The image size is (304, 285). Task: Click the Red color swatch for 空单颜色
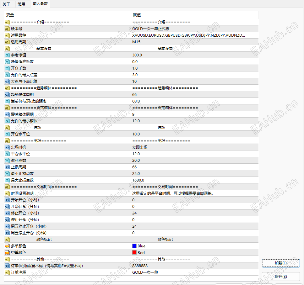135,252
